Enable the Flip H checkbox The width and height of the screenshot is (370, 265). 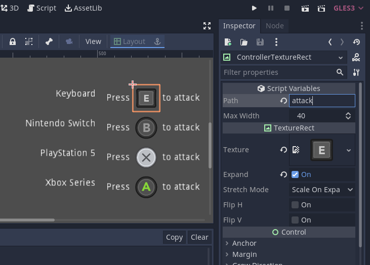pos(295,205)
